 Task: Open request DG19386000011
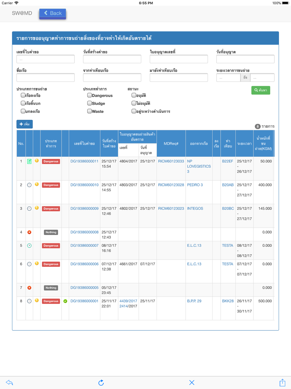84,161
